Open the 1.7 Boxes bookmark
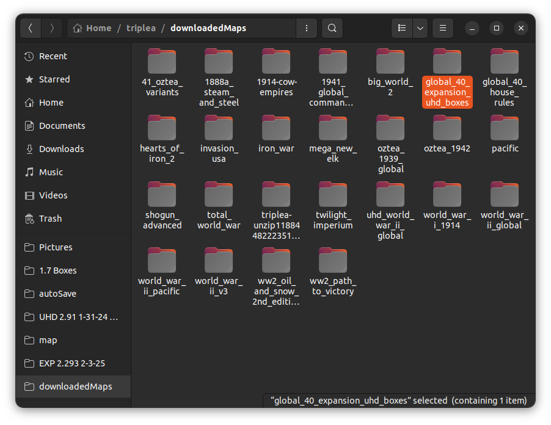The width and height of the screenshot is (551, 425). coord(57,271)
